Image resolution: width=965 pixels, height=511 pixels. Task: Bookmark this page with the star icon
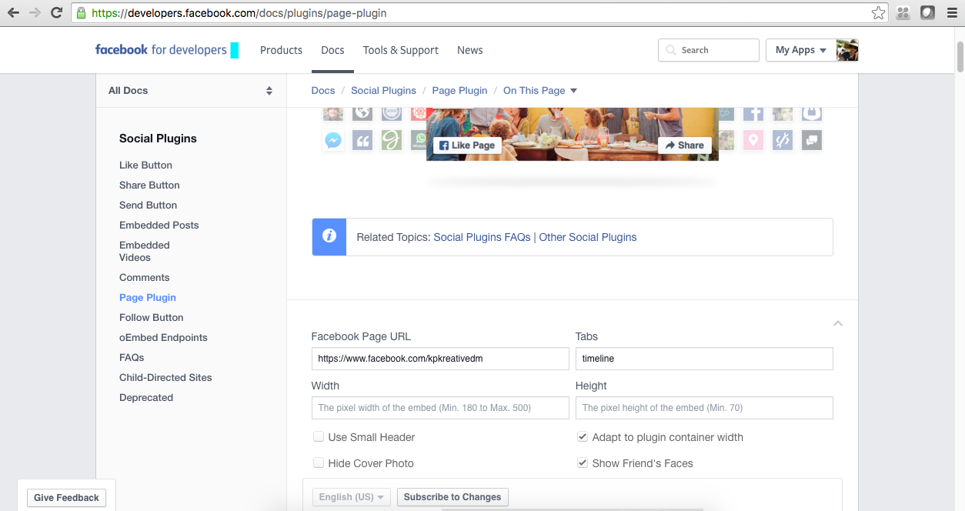click(x=878, y=13)
